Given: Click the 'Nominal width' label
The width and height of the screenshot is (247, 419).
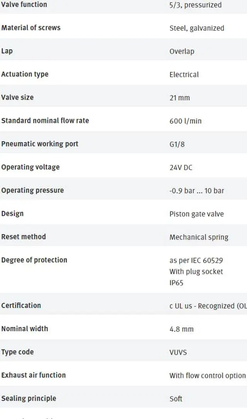Looking at the screenshot, I should (25, 328).
